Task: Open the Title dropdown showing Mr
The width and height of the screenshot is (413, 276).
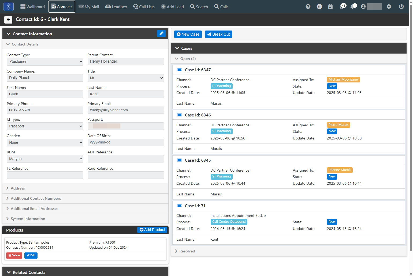Action: point(126,78)
